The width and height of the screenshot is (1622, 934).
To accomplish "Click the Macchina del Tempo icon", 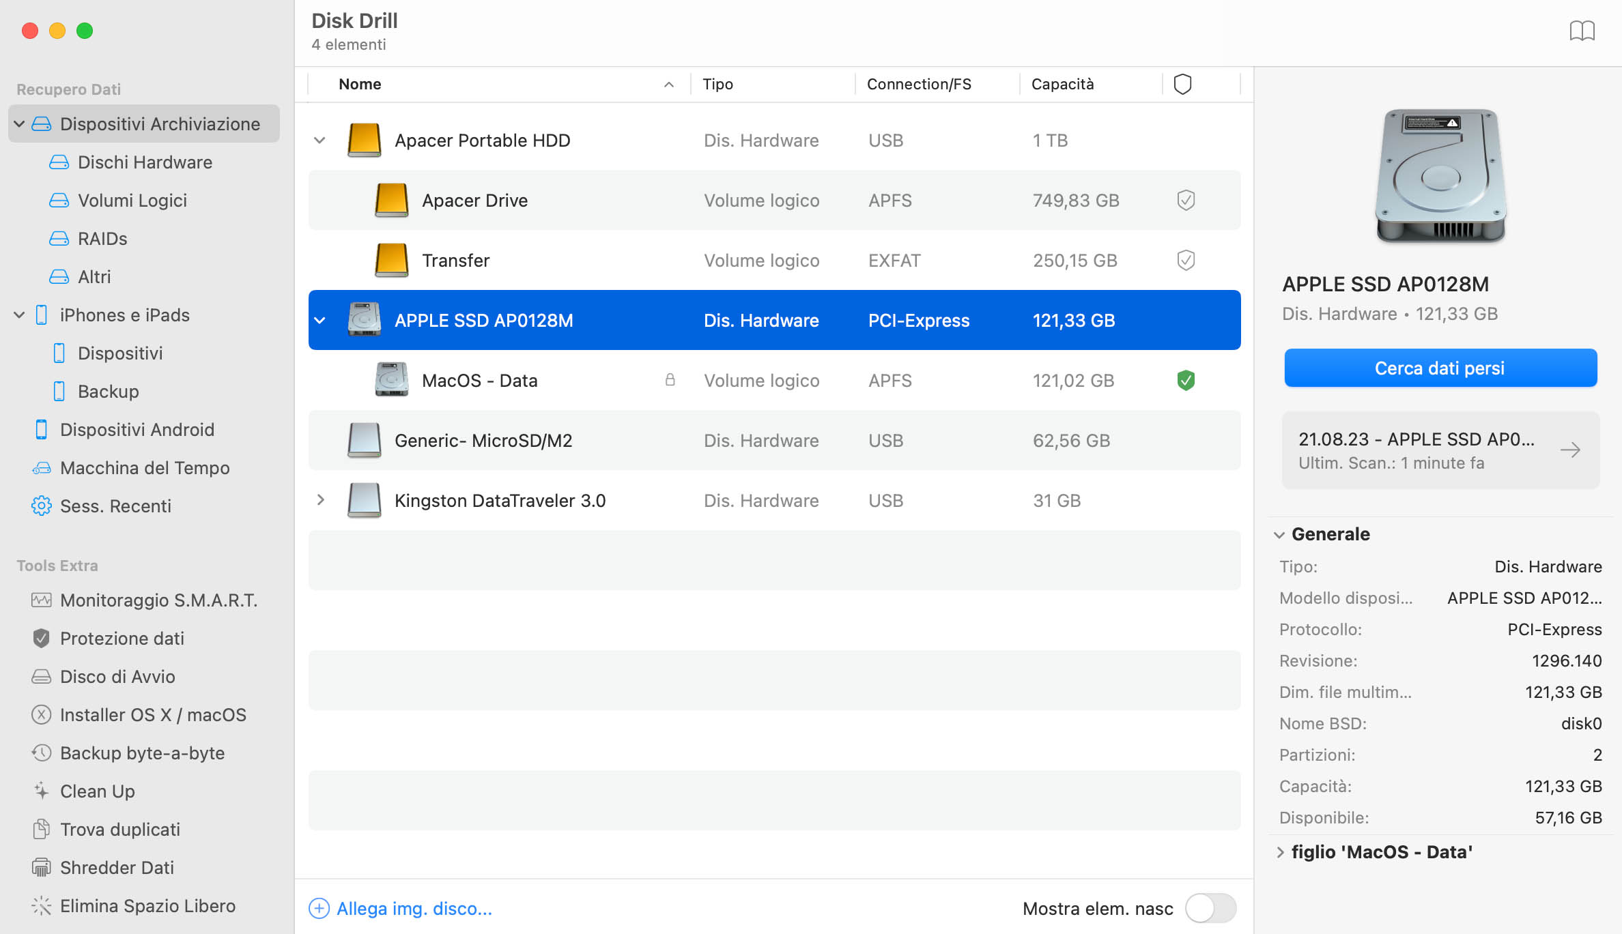I will [x=42, y=467].
